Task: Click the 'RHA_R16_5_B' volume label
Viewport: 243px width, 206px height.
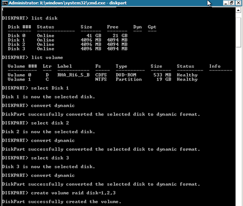Action: point(73,75)
